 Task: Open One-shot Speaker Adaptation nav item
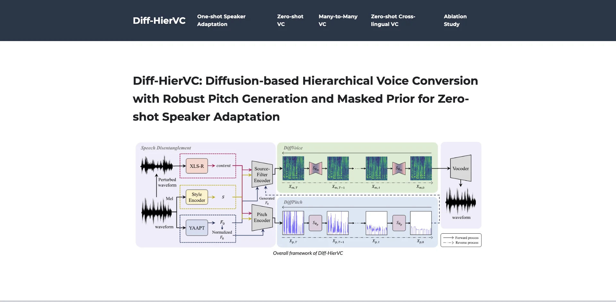221,20
